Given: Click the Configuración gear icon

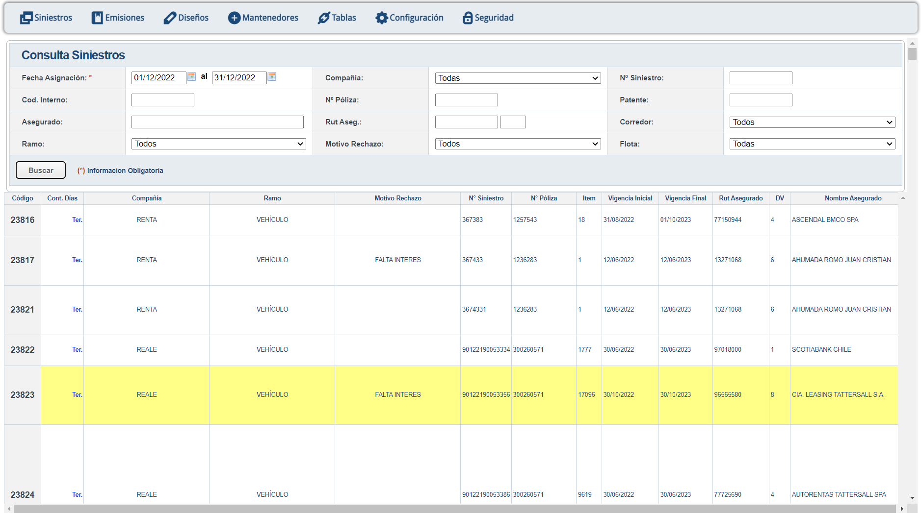Looking at the screenshot, I should 381,18.
